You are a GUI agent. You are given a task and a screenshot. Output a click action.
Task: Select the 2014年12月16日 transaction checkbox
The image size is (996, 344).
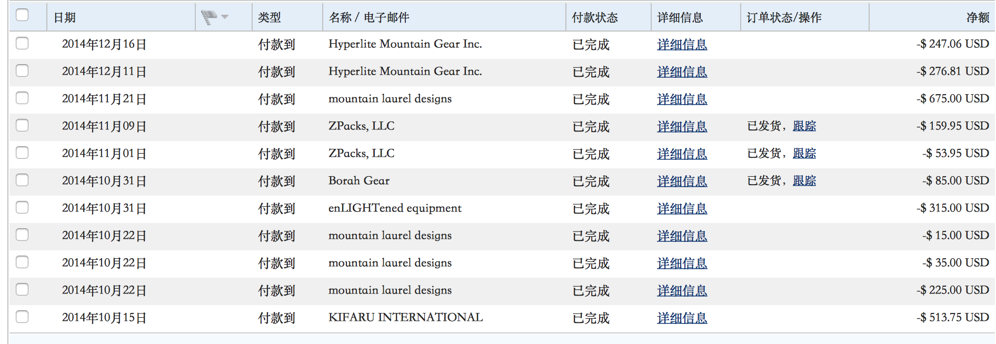click(x=22, y=43)
